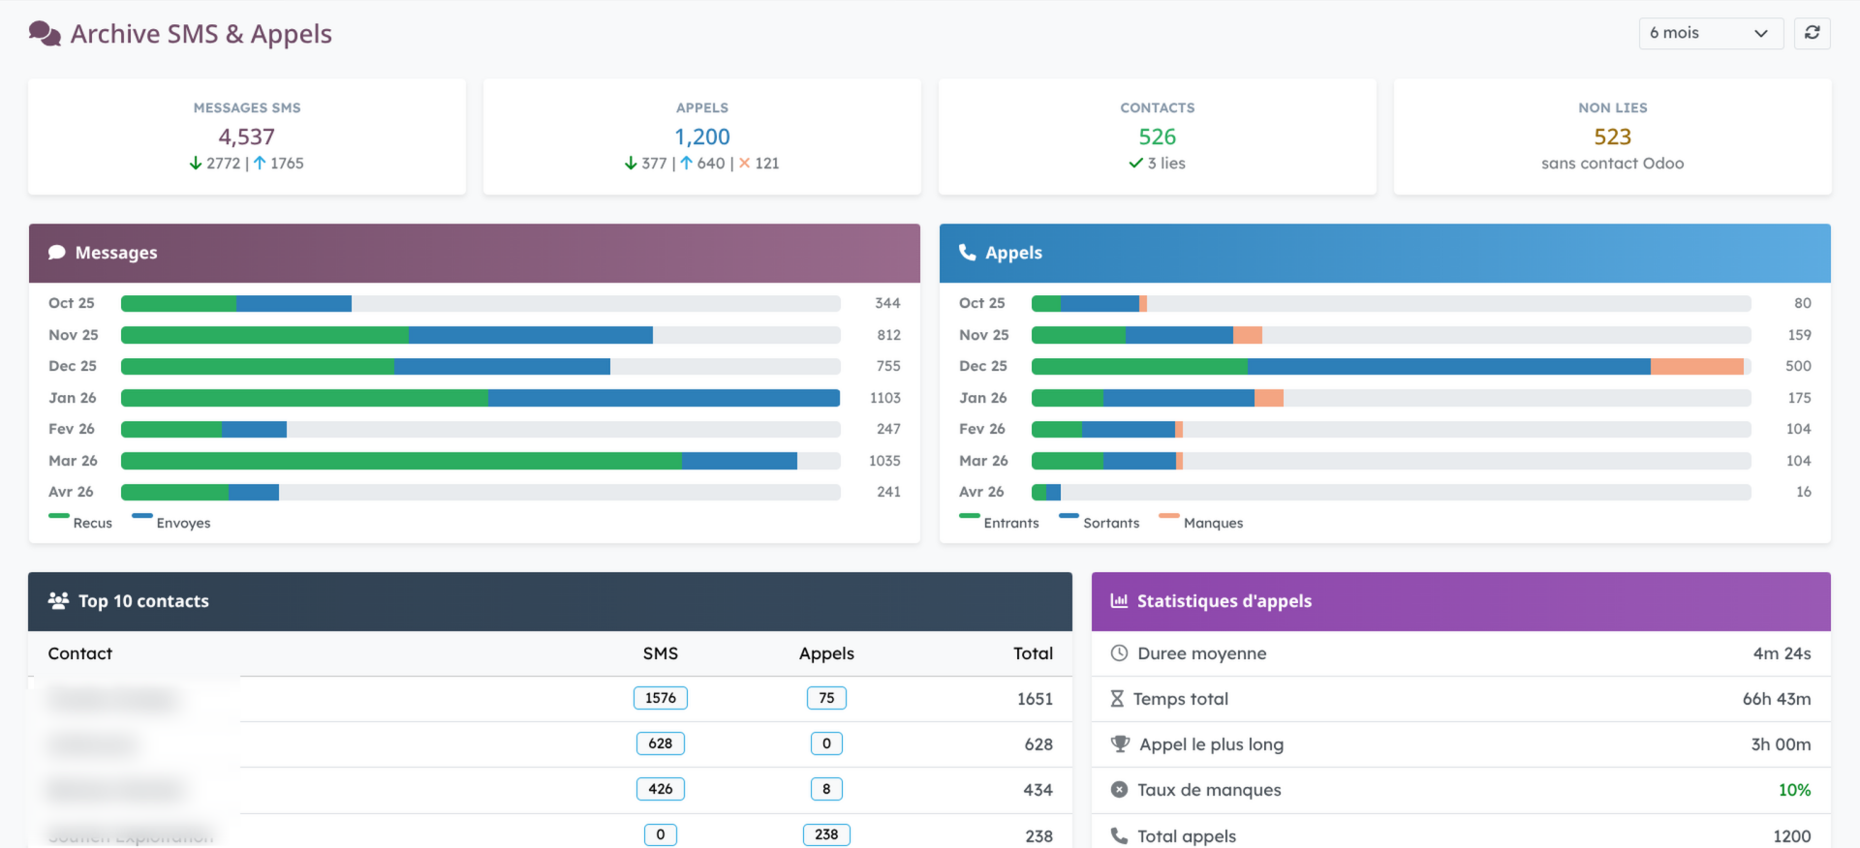1860x848 pixels.
Task: Click the phone icon in Appels header
Action: coord(967,253)
